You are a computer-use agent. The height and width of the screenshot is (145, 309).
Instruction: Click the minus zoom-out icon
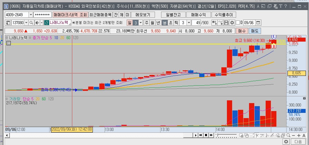point(293,136)
